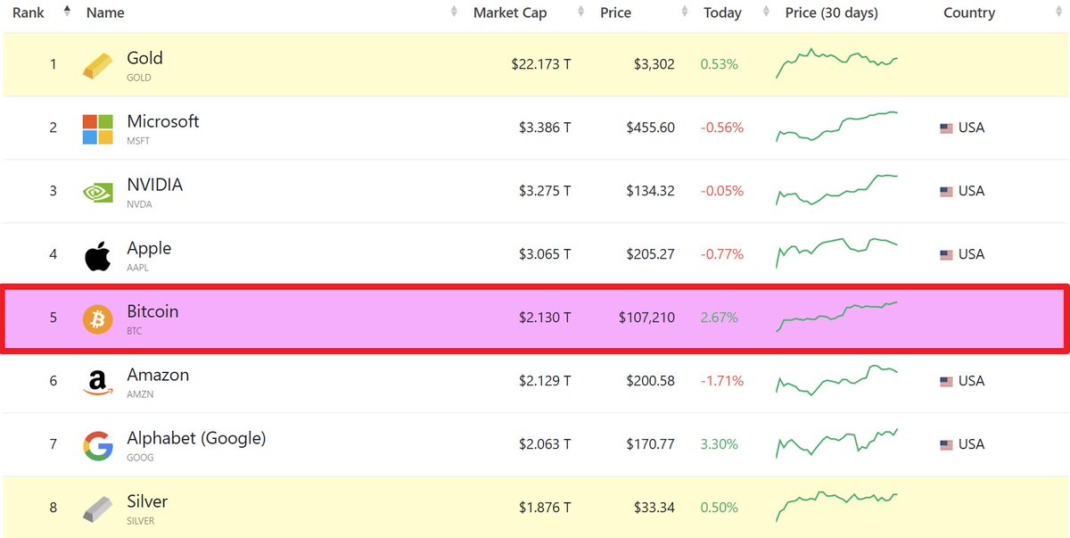Click Microsoft price $455.60
The width and height of the screenshot is (1070, 538).
click(x=651, y=128)
